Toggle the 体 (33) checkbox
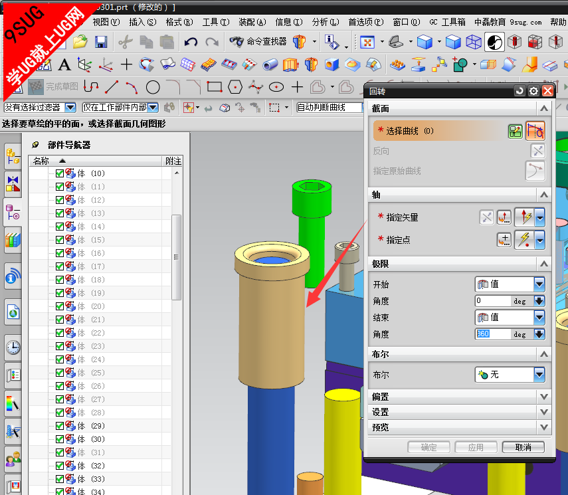This screenshot has width=568, height=495. pos(60,480)
